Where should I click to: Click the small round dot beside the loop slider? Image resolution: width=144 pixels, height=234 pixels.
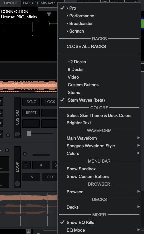[x=25, y=154]
